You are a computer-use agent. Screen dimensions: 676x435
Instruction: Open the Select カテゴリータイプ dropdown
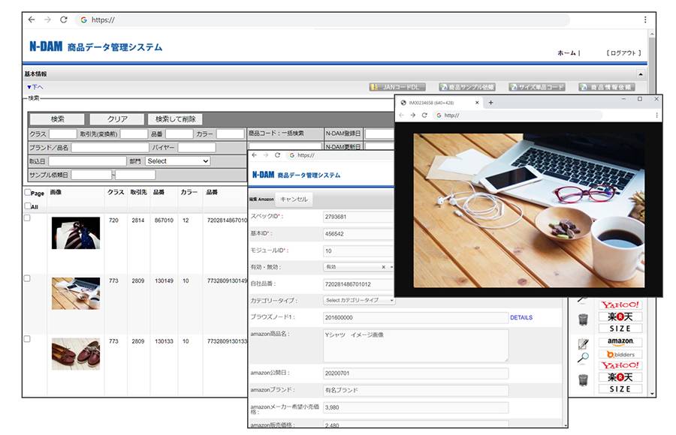tap(359, 300)
